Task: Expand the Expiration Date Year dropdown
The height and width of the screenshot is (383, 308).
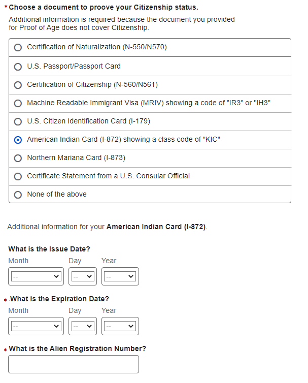Action: (120, 326)
